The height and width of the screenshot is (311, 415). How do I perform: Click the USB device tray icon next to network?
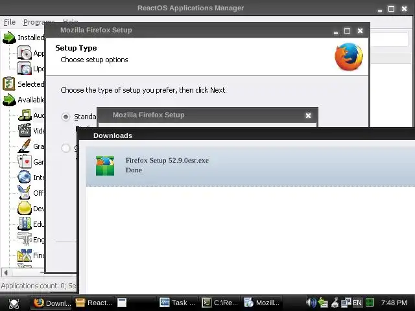click(335, 303)
